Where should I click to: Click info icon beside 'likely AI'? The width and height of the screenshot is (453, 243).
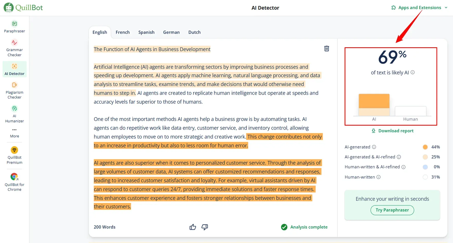pyautogui.click(x=413, y=72)
